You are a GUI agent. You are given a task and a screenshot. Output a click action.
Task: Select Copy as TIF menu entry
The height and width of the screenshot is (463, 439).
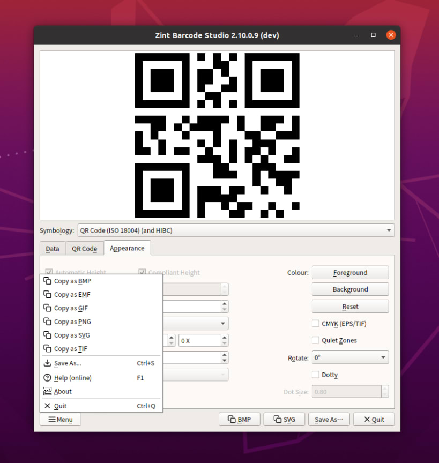click(101, 348)
